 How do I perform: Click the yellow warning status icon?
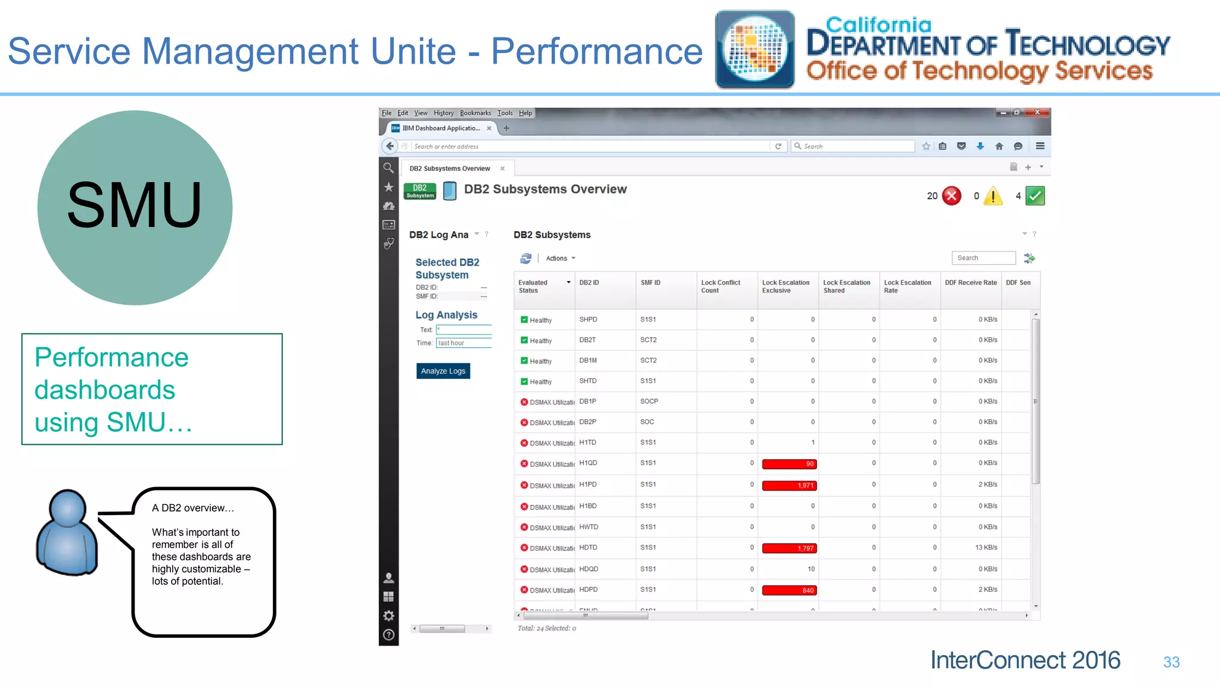coord(993,196)
